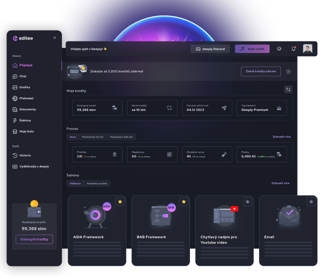328x279 pixels.
Task: Click the checkmark icon in Registrace card
Action: (169, 155)
